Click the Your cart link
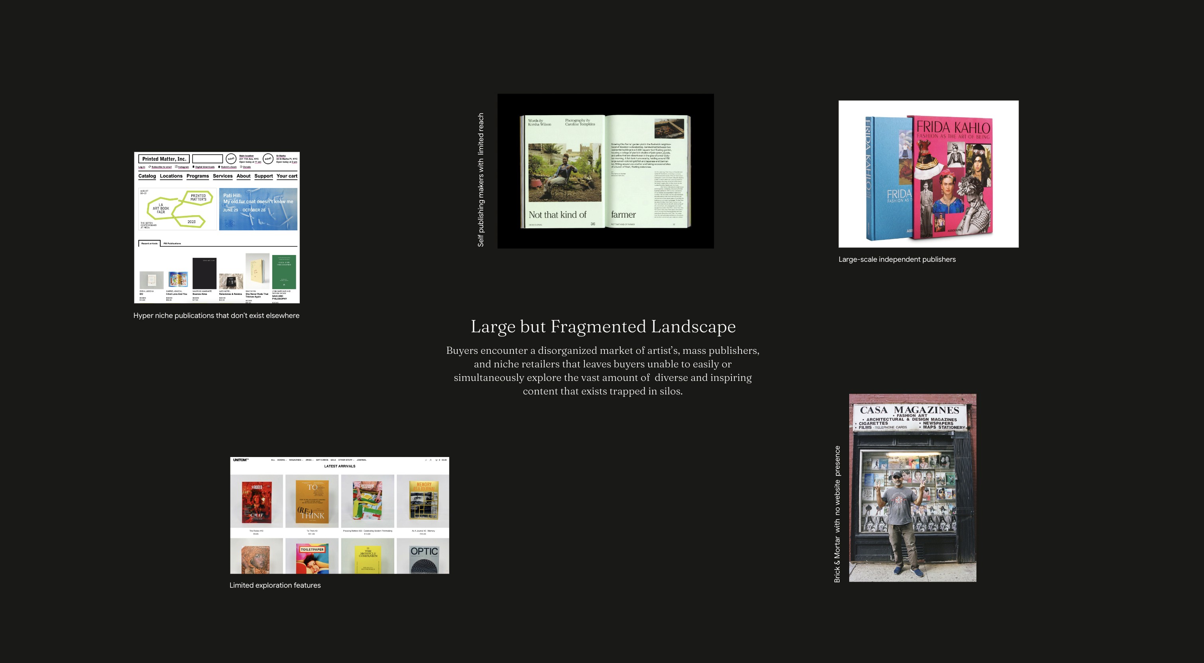Screen dimensions: 1204x663 click(x=287, y=176)
